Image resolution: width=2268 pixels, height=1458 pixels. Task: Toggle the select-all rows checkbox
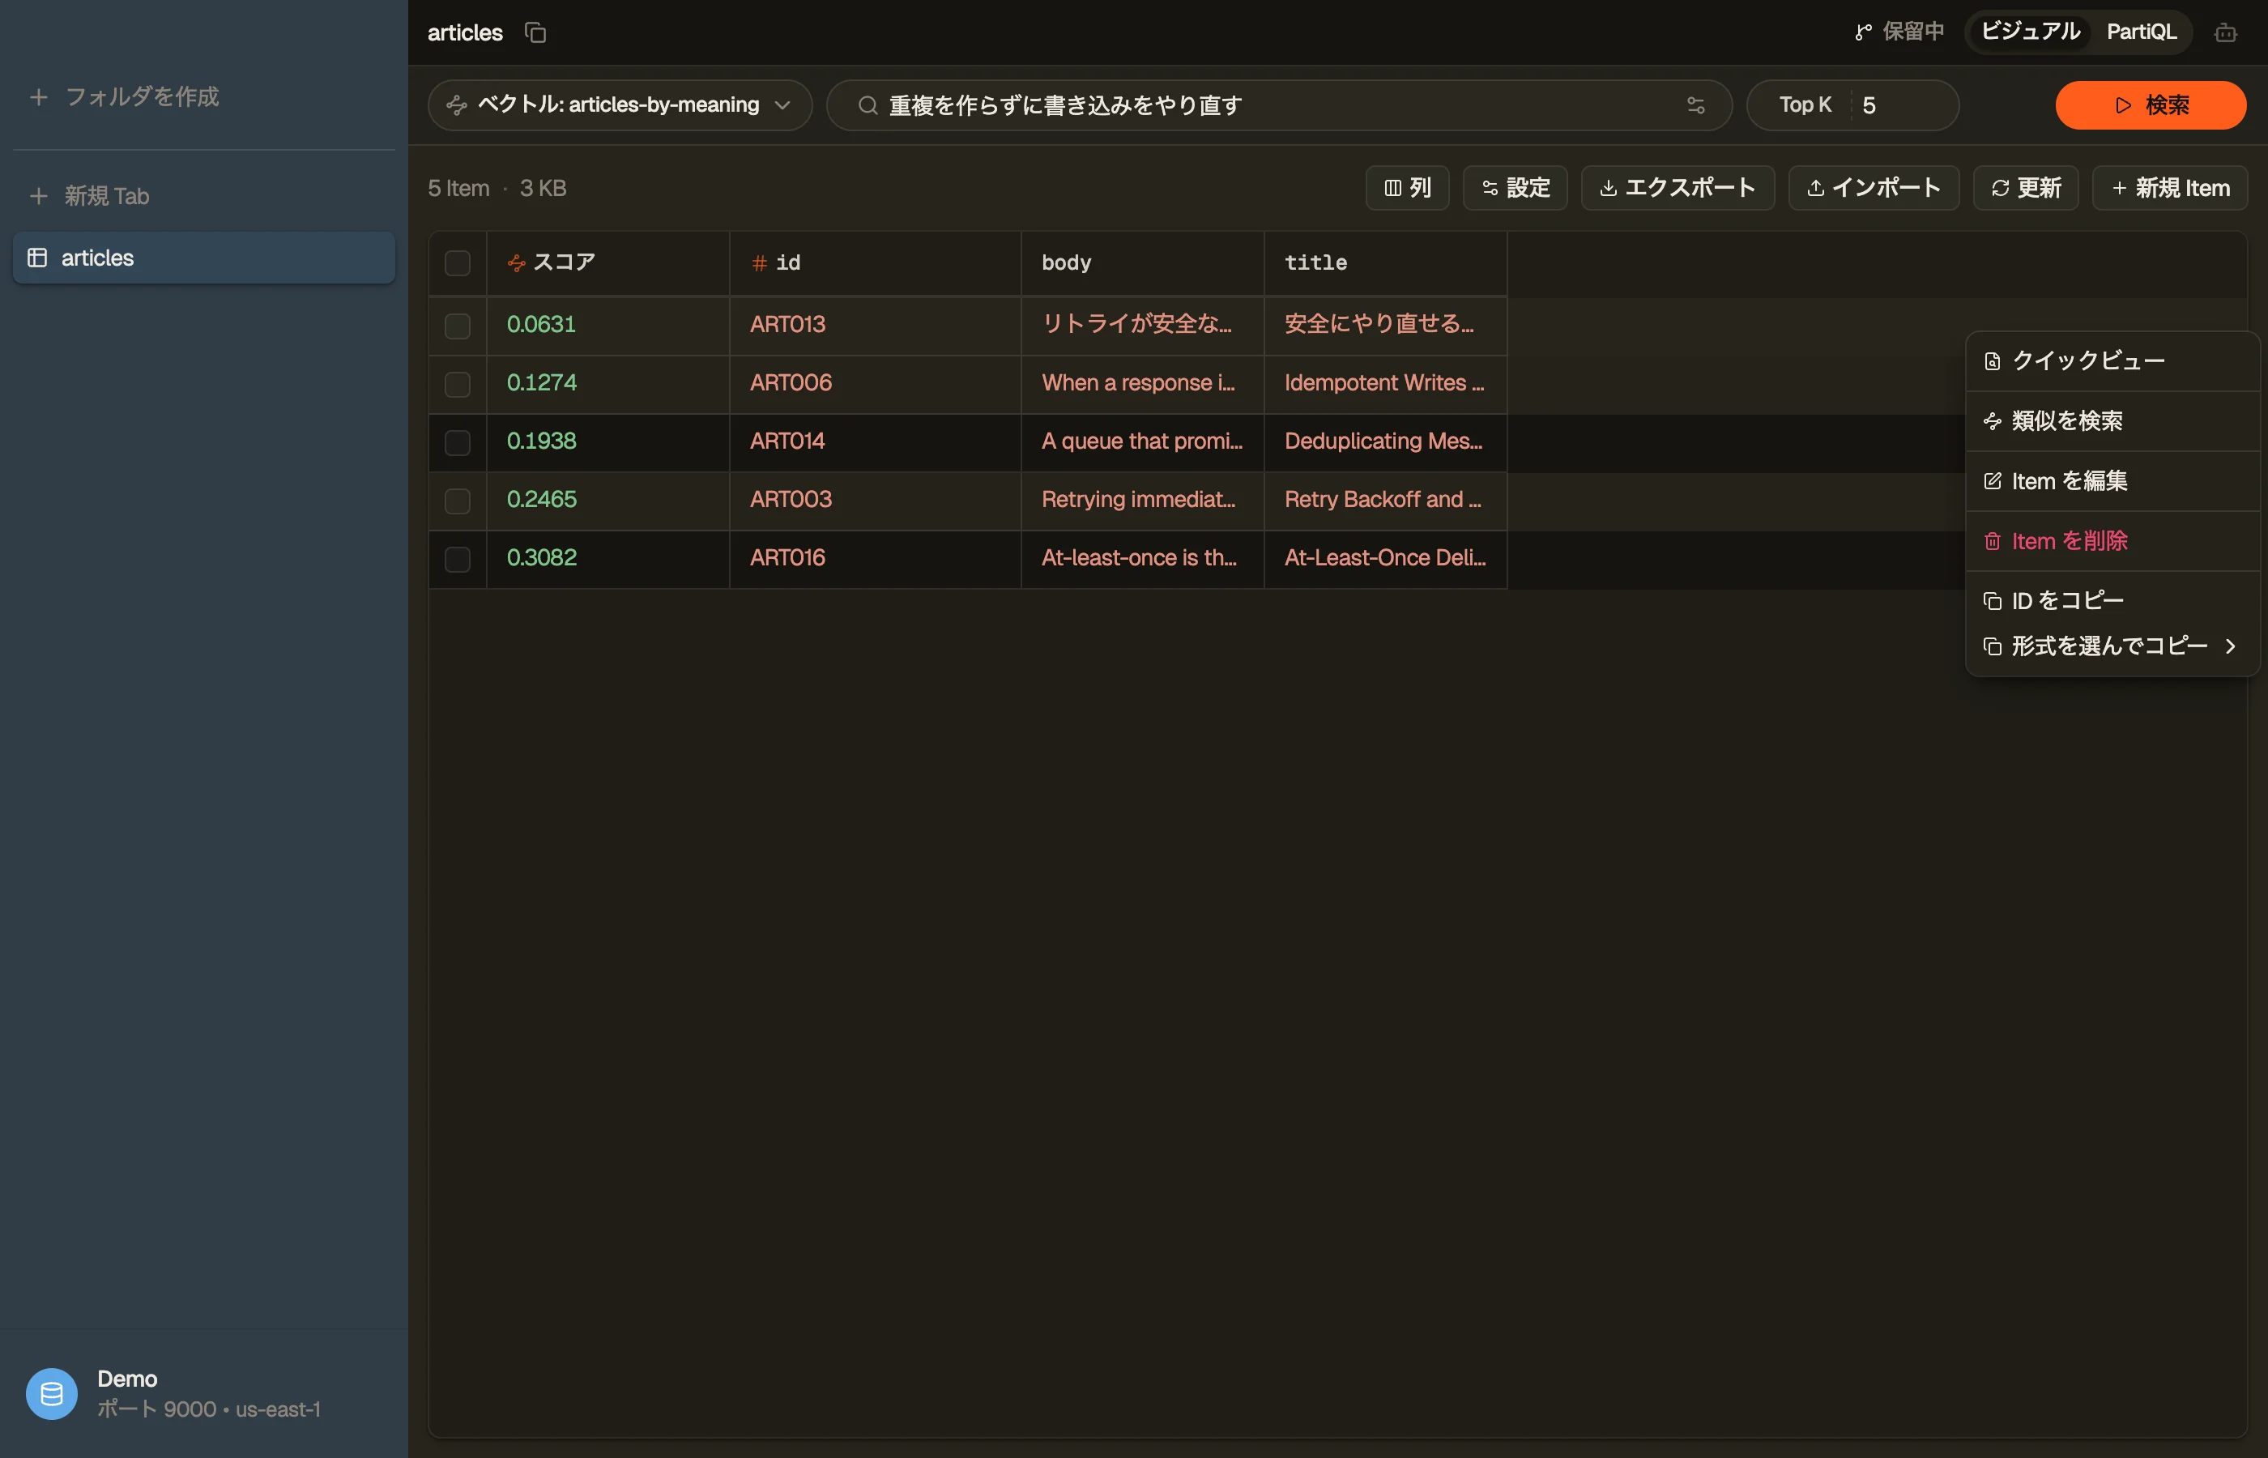[x=457, y=263]
